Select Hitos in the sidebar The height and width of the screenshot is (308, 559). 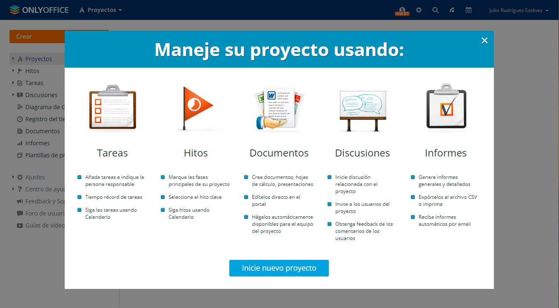coord(32,71)
